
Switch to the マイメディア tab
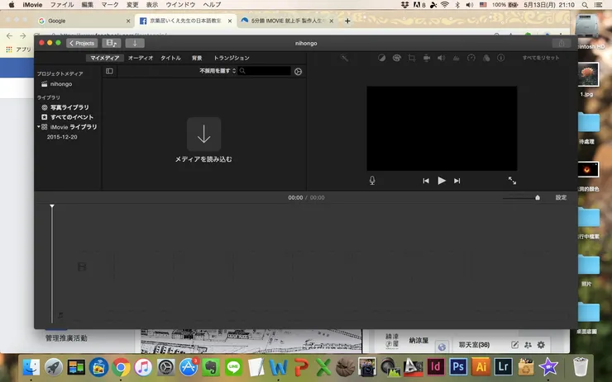click(104, 58)
